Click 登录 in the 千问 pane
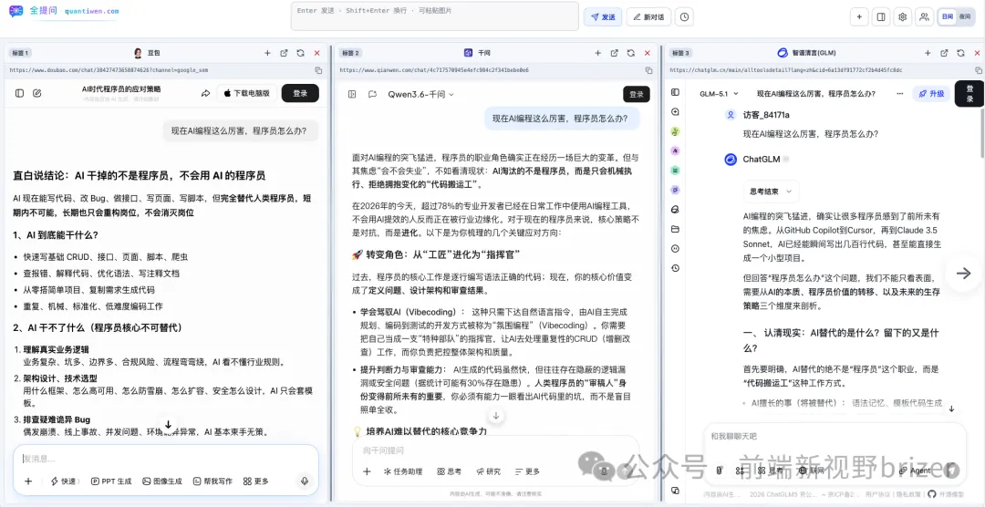 click(x=637, y=94)
